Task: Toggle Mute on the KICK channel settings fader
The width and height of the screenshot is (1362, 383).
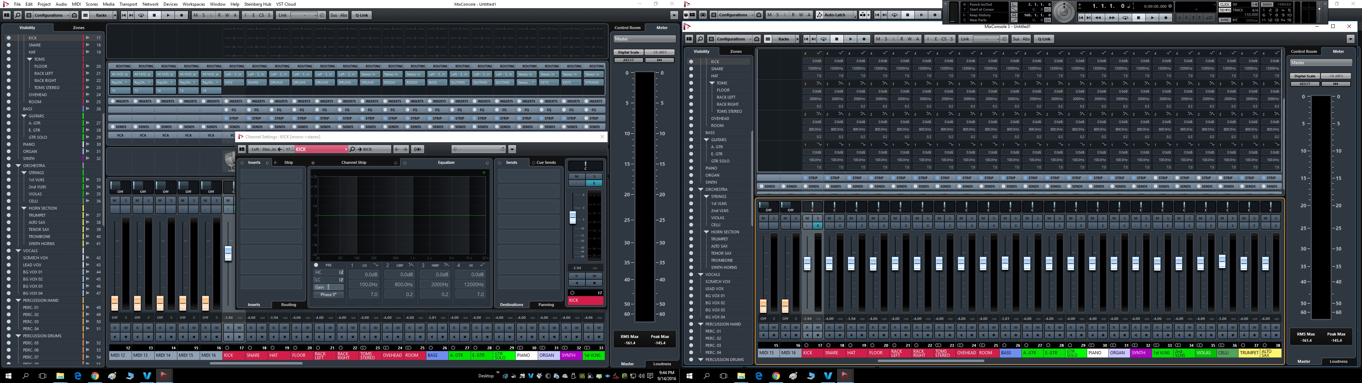Action: pos(577,177)
